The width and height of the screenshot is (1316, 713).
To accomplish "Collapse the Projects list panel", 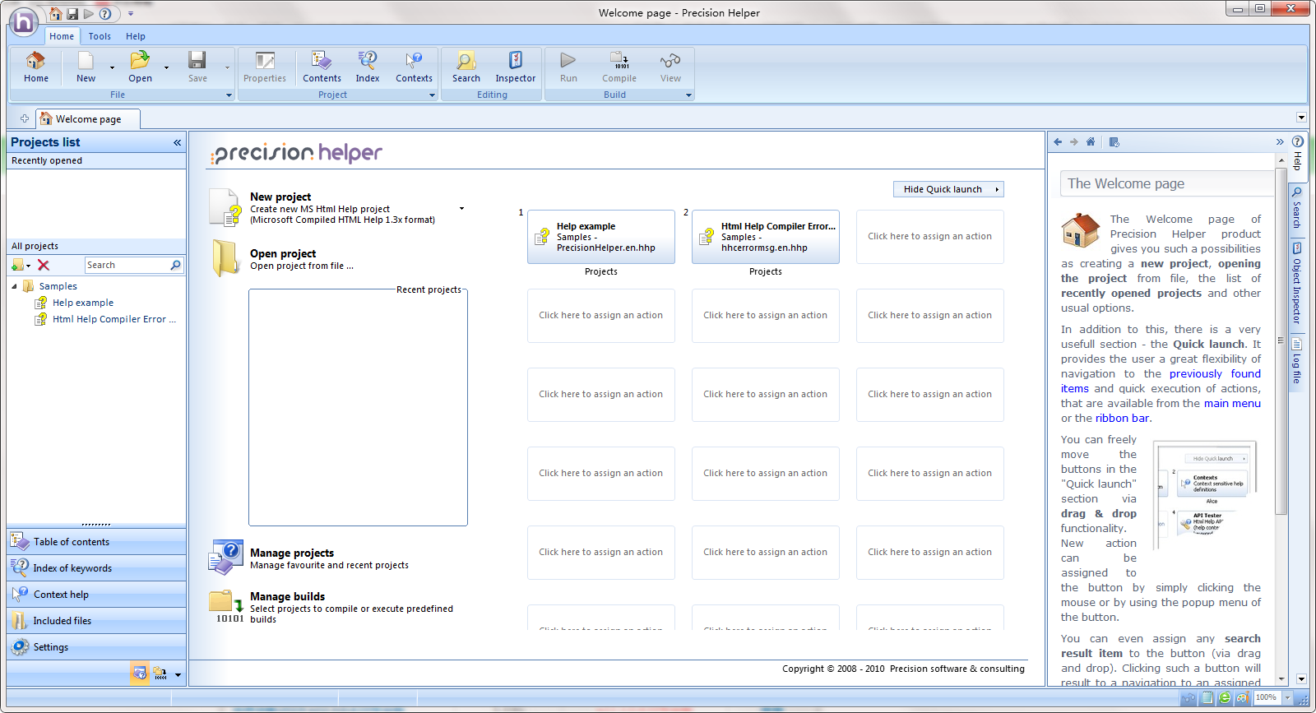I will [177, 142].
